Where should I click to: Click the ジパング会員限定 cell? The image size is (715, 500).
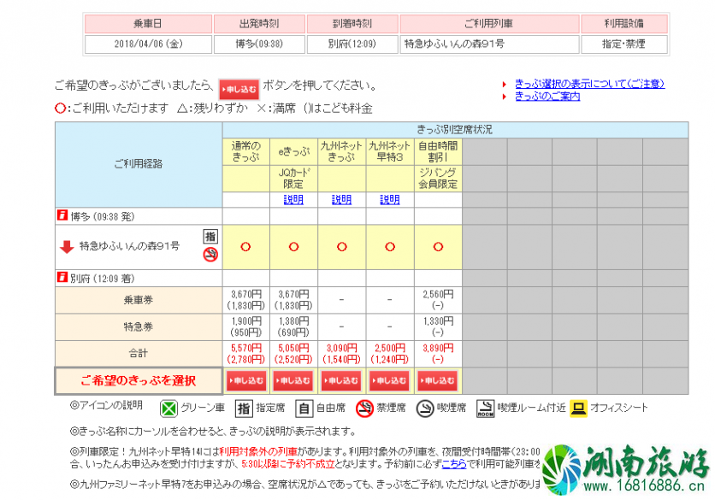[x=438, y=179]
